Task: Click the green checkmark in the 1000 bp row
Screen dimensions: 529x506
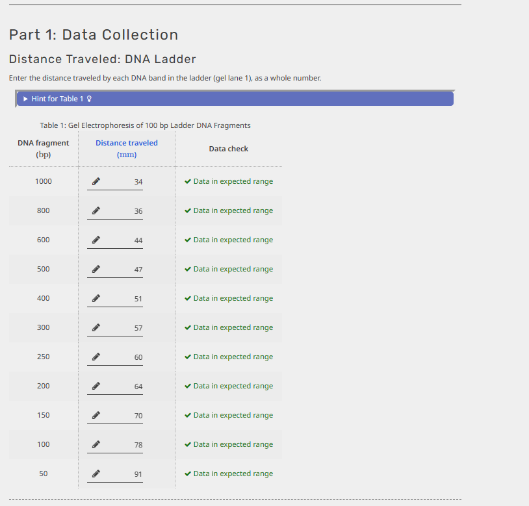Action: pos(187,181)
